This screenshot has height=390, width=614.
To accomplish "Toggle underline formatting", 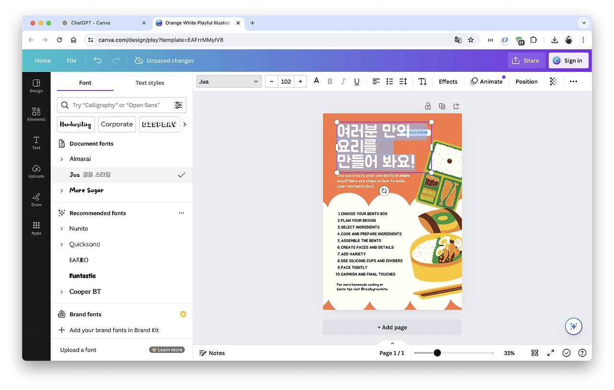I will click(x=356, y=81).
